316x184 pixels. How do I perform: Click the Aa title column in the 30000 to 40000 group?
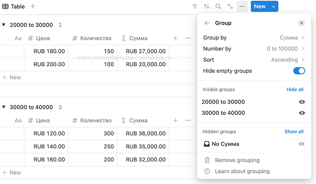coord(18,120)
